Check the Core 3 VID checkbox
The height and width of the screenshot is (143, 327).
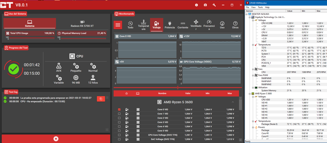(x=119, y=122)
